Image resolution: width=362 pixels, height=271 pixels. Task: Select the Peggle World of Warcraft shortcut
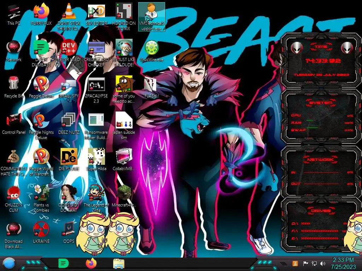(x=41, y=163)
